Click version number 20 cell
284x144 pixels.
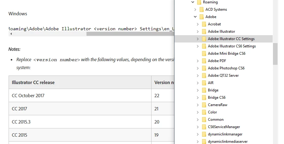pos(163,122)
